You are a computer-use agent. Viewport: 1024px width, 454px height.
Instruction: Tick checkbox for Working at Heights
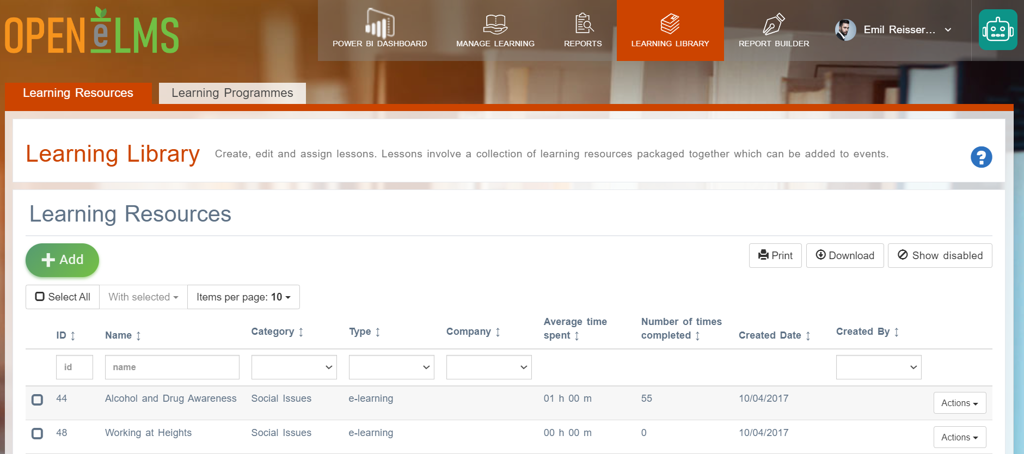pos(37,434)
